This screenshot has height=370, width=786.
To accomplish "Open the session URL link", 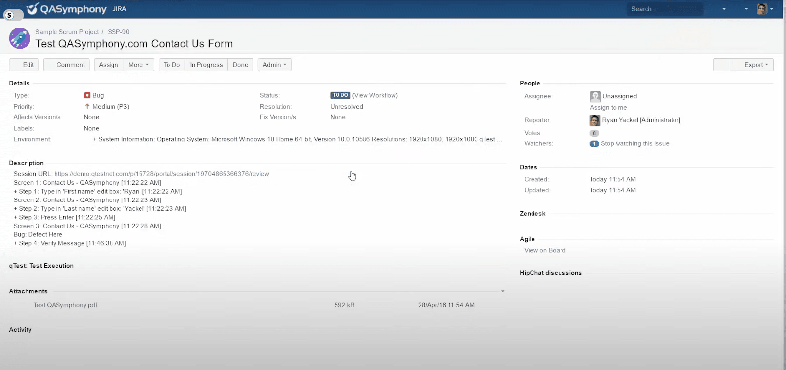I will coord(161,174).
